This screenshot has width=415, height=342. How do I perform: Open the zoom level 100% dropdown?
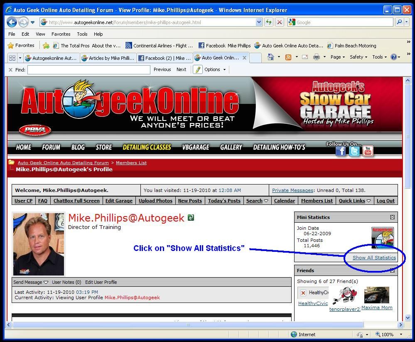point(401,335)
